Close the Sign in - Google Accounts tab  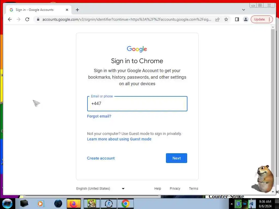tap(67, 10)
